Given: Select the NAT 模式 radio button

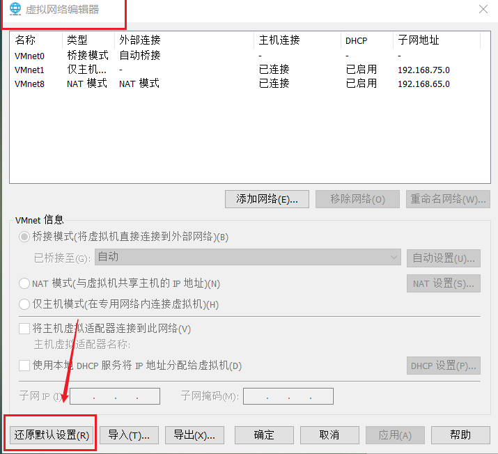Looking at the screenshot, I should point(24,283).
